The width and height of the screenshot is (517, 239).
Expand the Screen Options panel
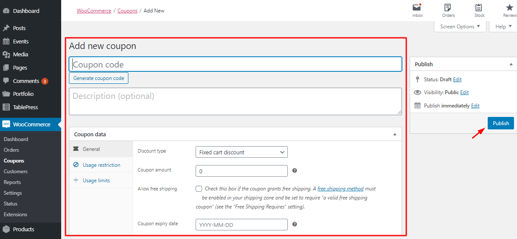point(460,27)
